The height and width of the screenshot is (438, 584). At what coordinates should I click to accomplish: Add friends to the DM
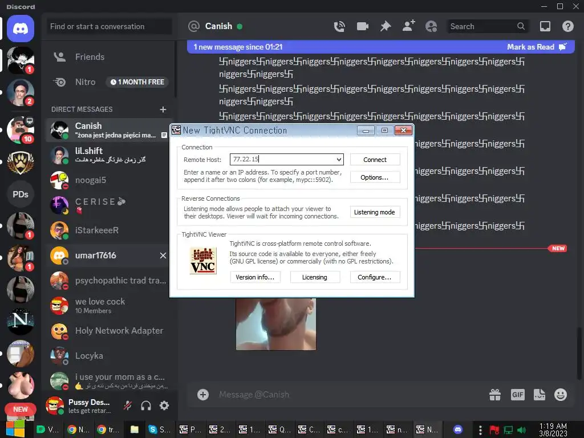pyautogui.click(x=408, y=26)
